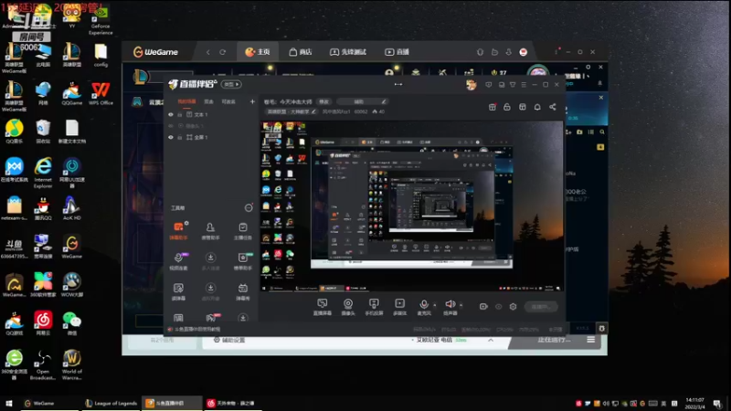This screenshot has width=731, height=411.
Task: Open mode switch pill beside 直播伴侣 logo
Action: [x=231, y=84]
